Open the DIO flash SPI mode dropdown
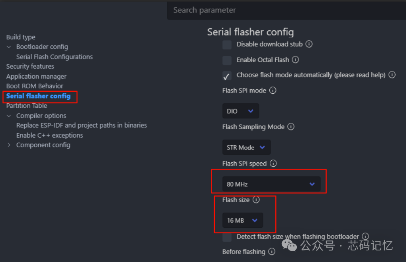The height and width of the screenshot is (262, 406). click(241, 111)
